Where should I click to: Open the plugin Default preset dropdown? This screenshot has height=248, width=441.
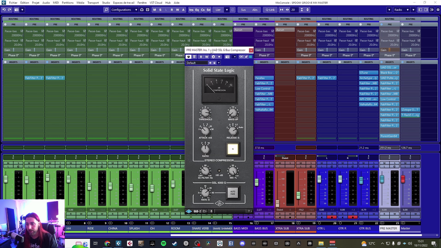(x=197, y=63)
